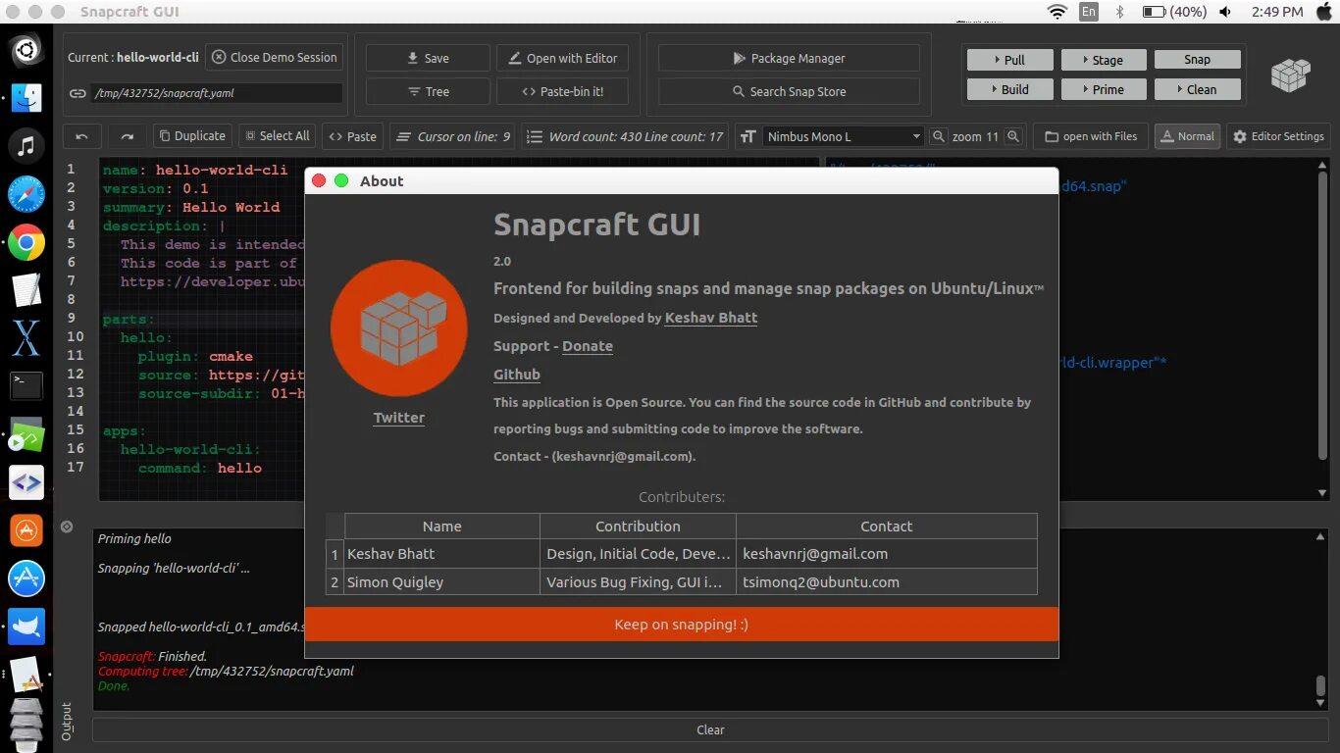Launch Safari compass icon in dock
The image size is (1340, 753).
[x=26, y=194]
